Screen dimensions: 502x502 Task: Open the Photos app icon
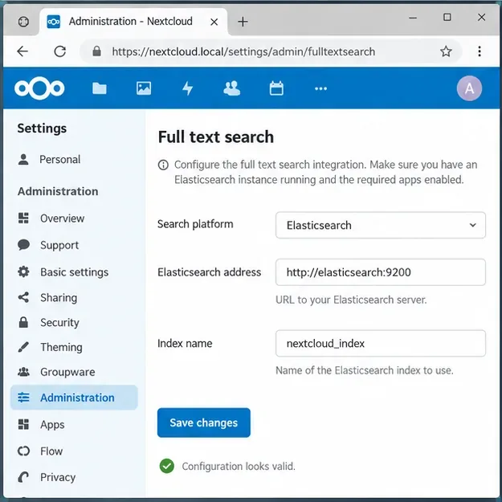tap(144, 88)
